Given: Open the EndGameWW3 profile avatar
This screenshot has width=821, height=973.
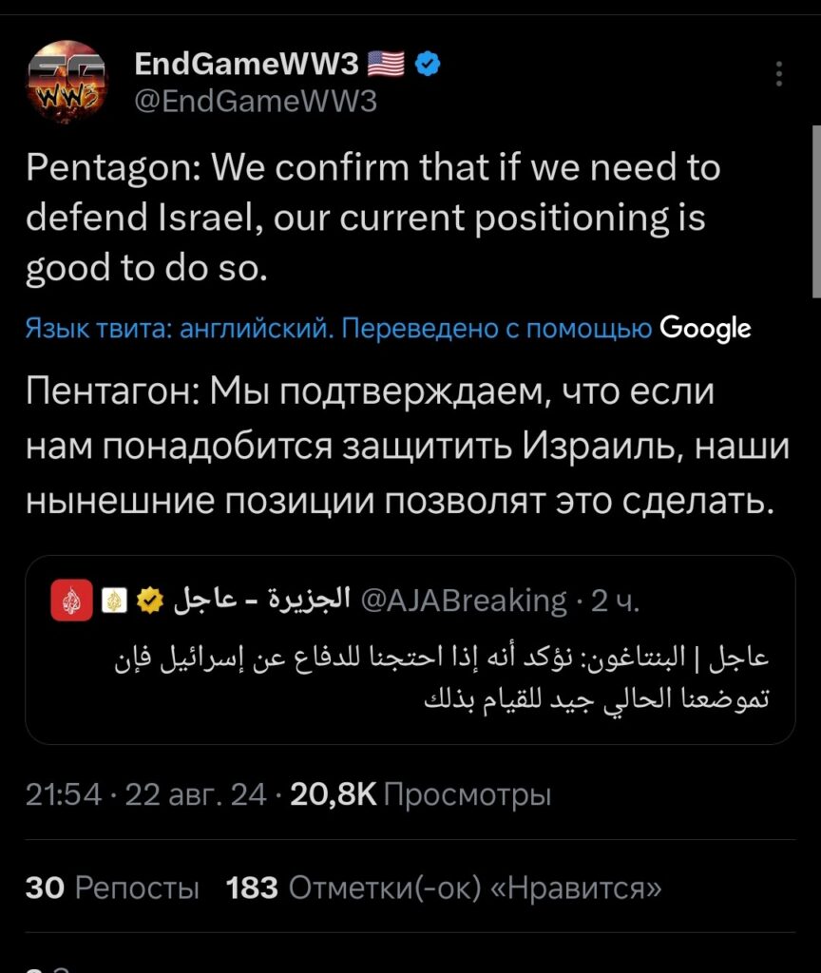Looking at the screenshot, I should (67, 82).
